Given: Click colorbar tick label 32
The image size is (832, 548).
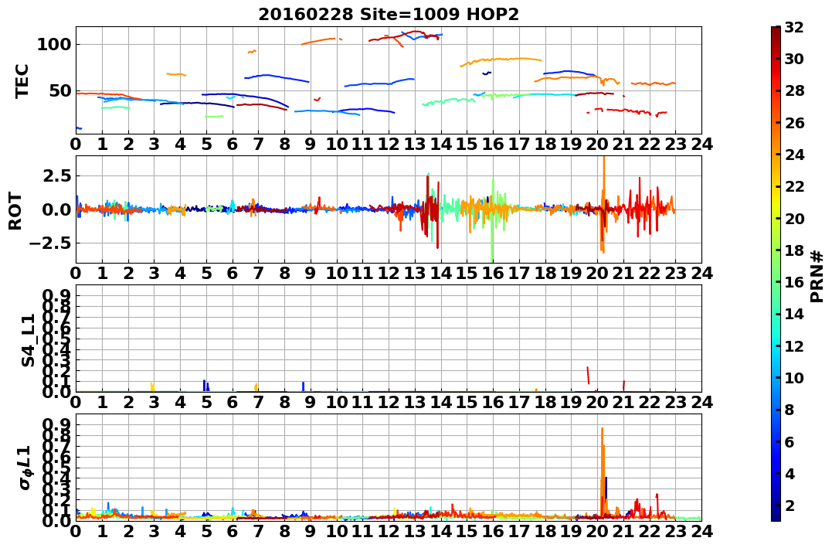Looking at the screenshot, I should click(x=795, y=27).
